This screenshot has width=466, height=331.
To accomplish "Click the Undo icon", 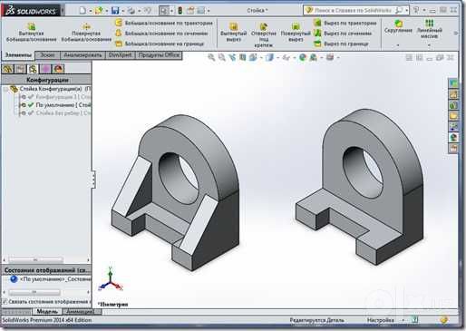I will (147, 10).
